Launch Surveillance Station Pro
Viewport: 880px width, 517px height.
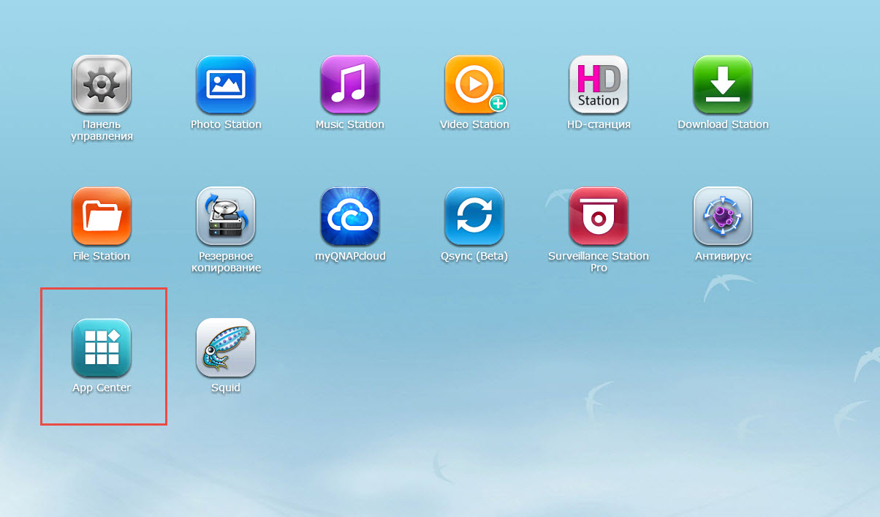(x=599, y=216)
